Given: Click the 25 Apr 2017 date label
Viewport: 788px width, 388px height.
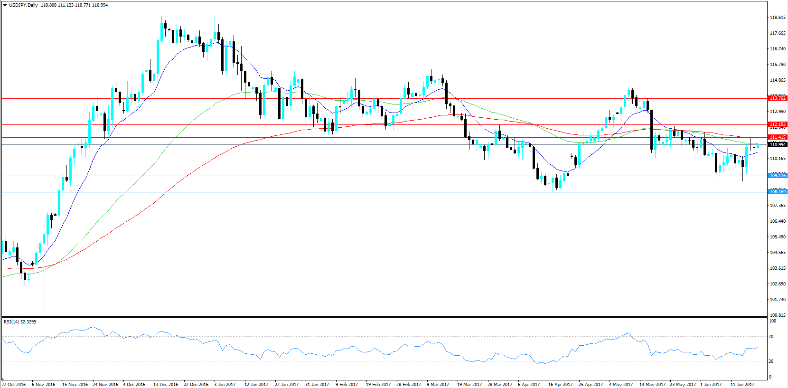Looking at the screenshot, I should (x=591, y=385).
